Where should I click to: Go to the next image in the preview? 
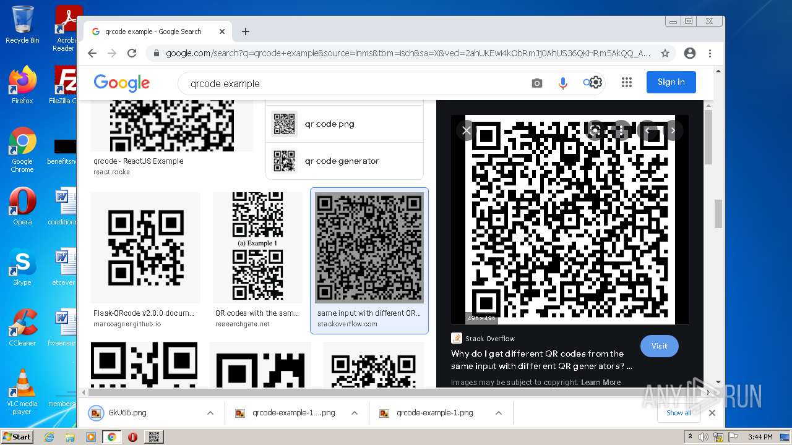tap(673, 130)
